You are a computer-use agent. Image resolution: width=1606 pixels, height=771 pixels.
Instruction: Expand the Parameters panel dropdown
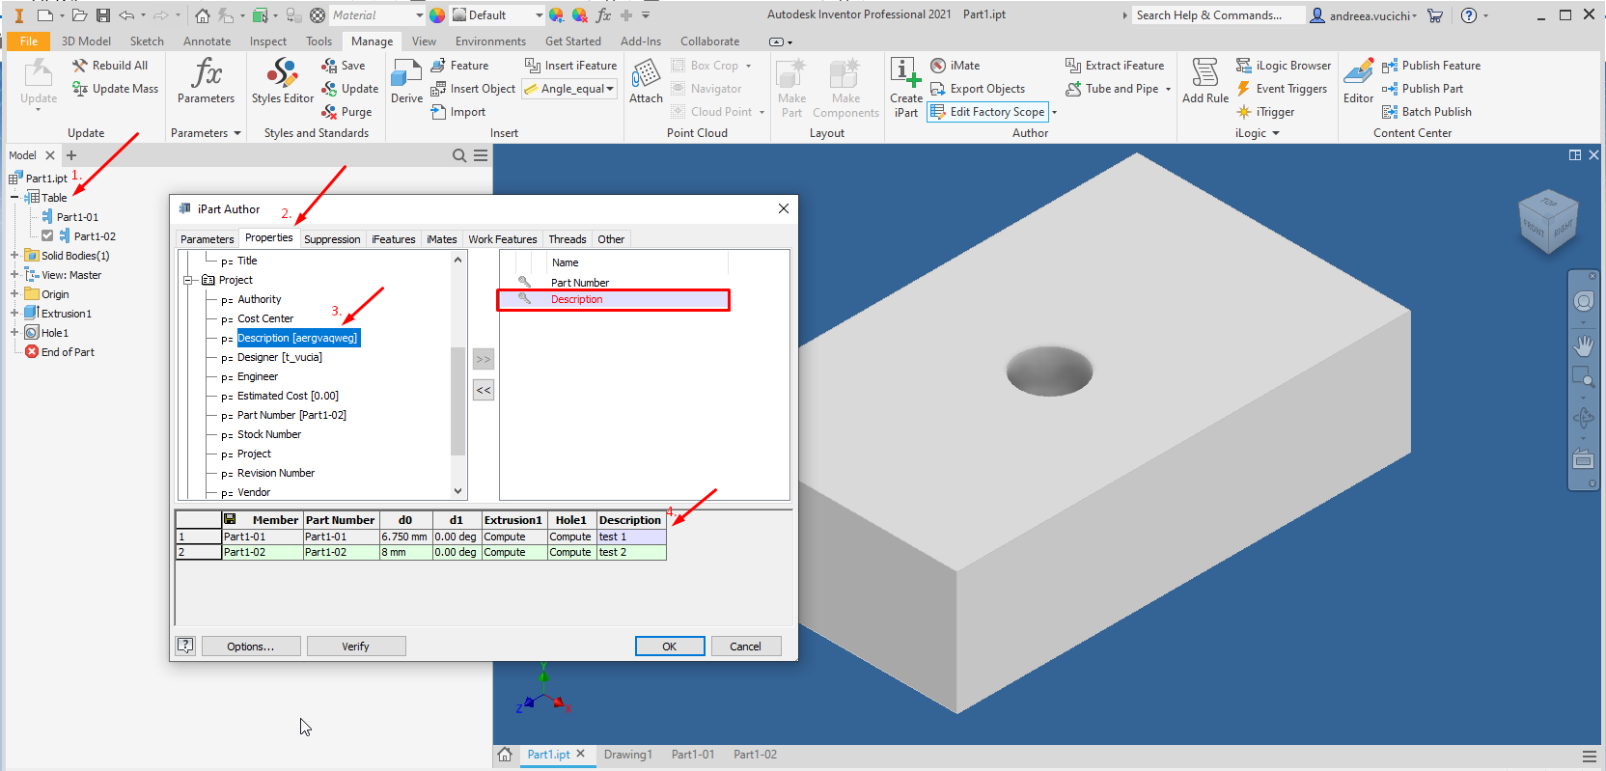tap(237, 133)
